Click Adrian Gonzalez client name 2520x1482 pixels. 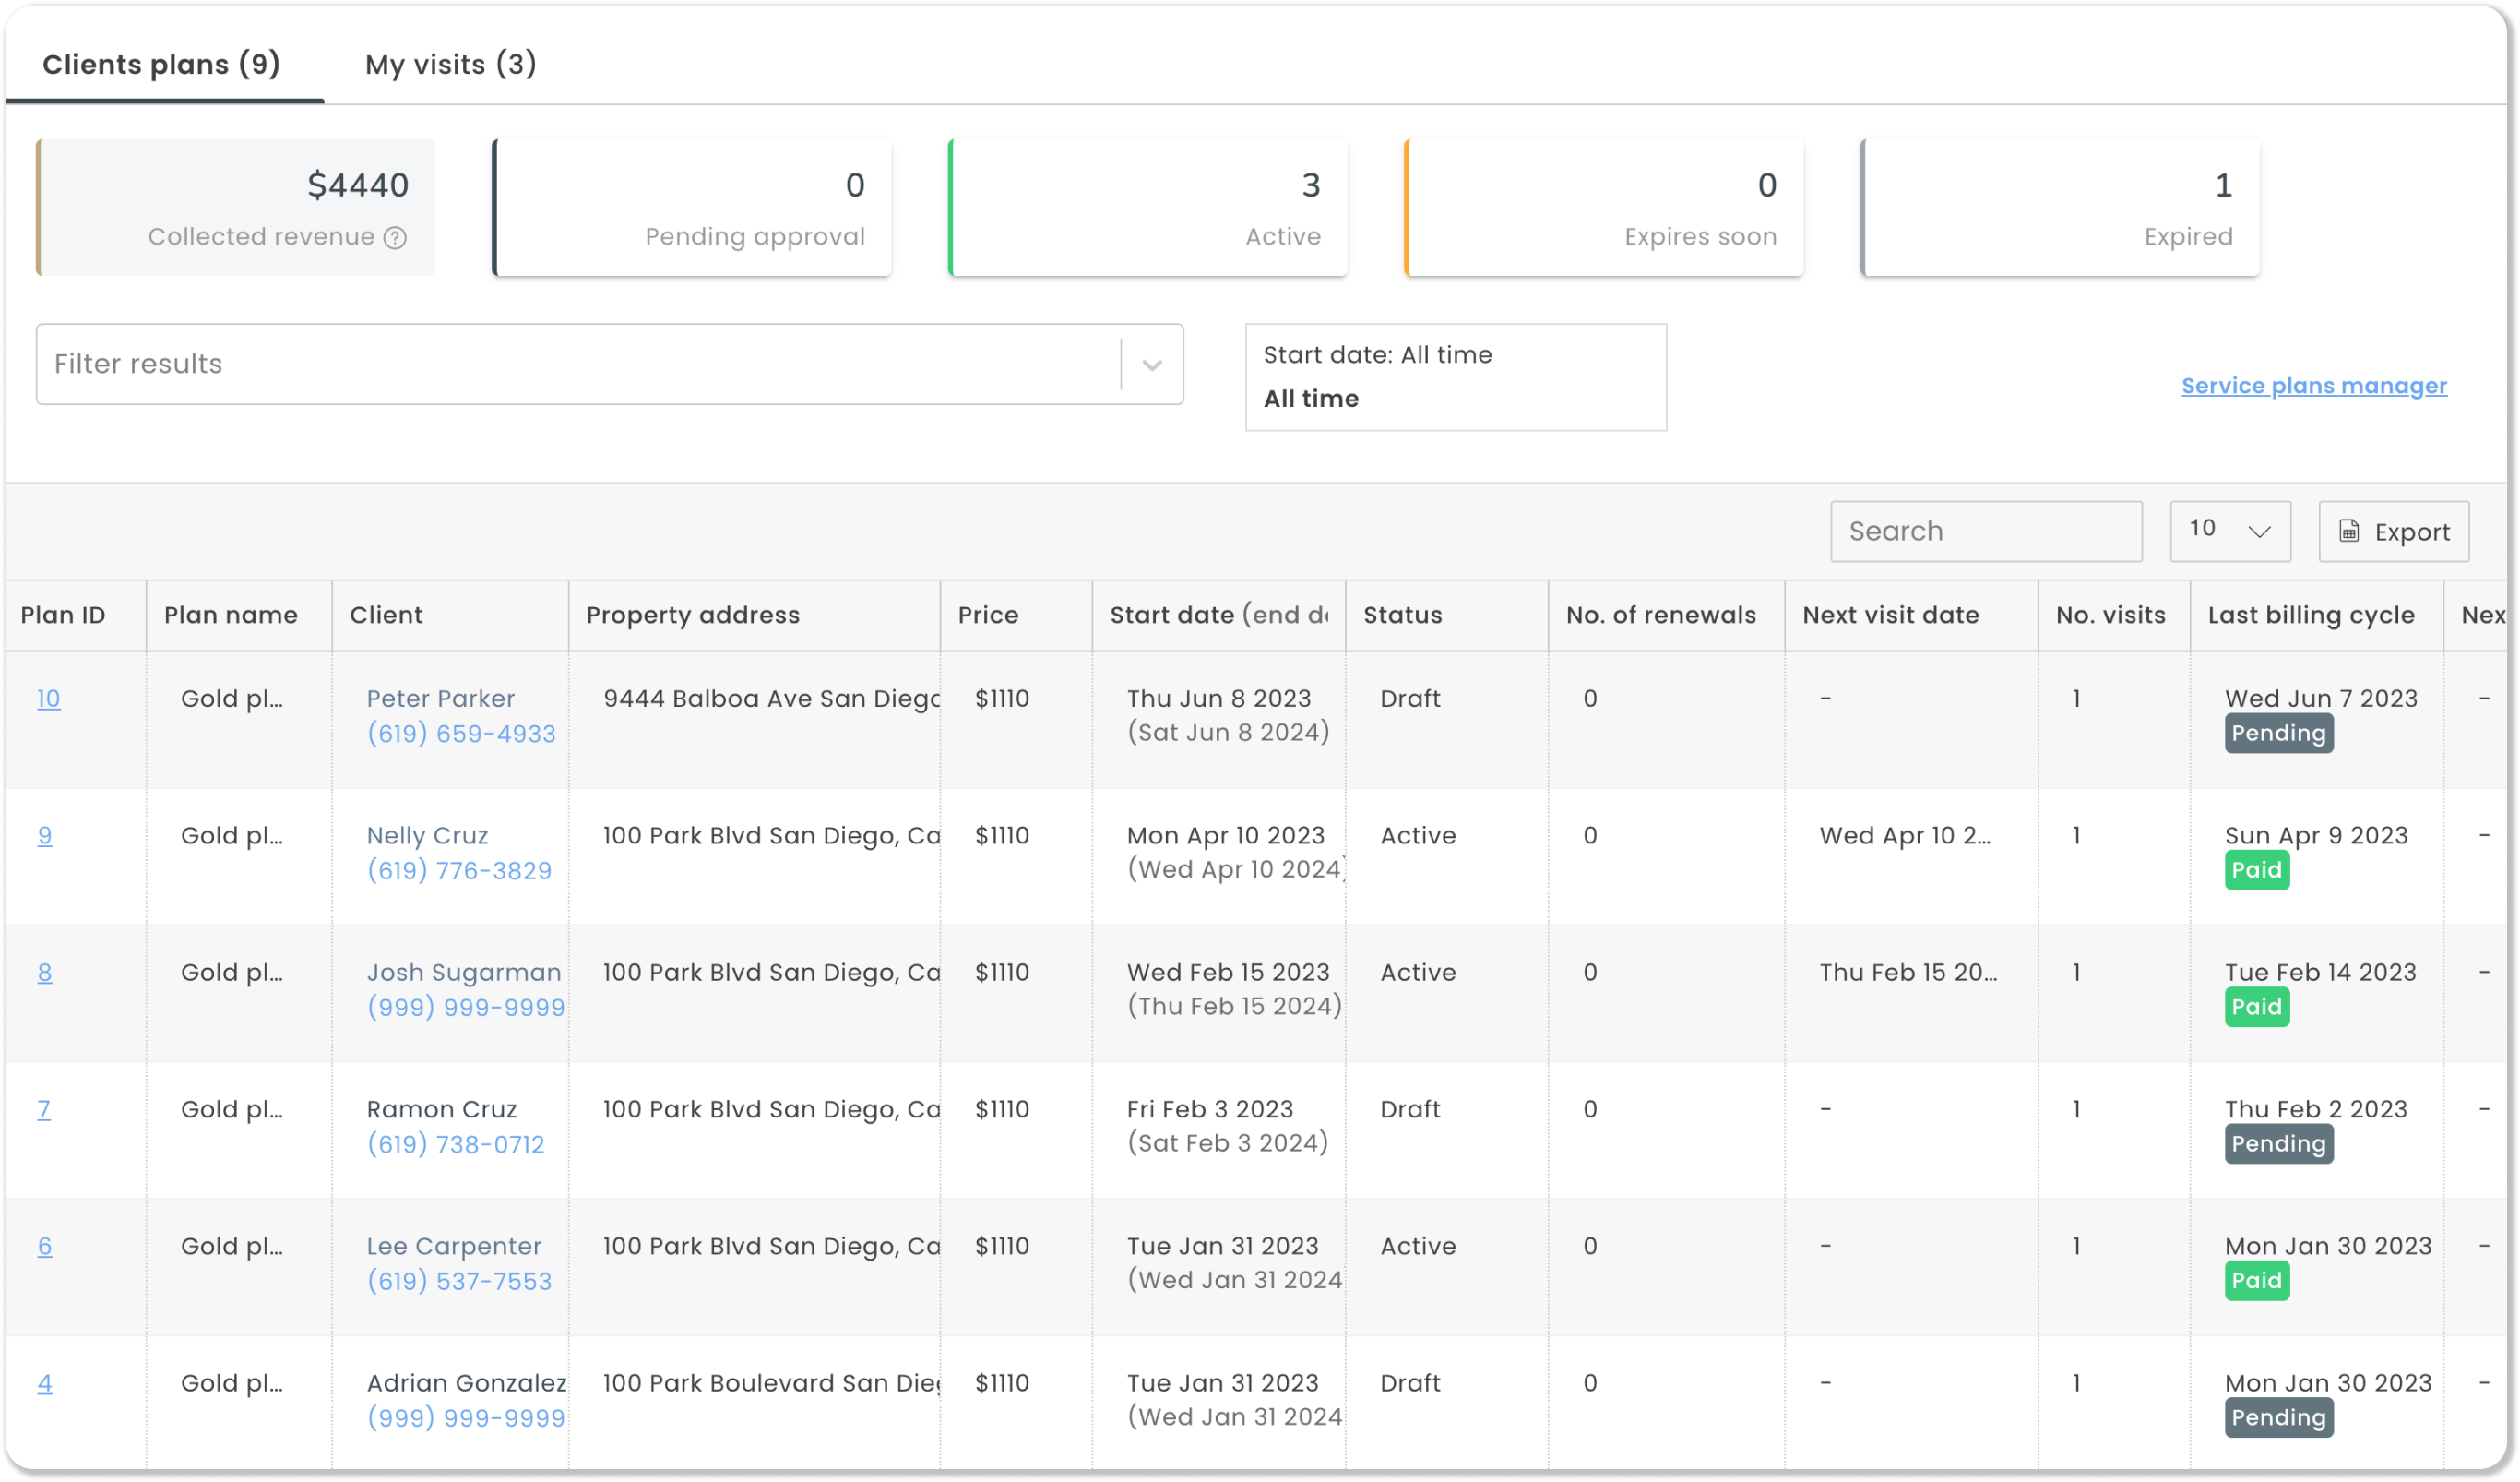467,1383
